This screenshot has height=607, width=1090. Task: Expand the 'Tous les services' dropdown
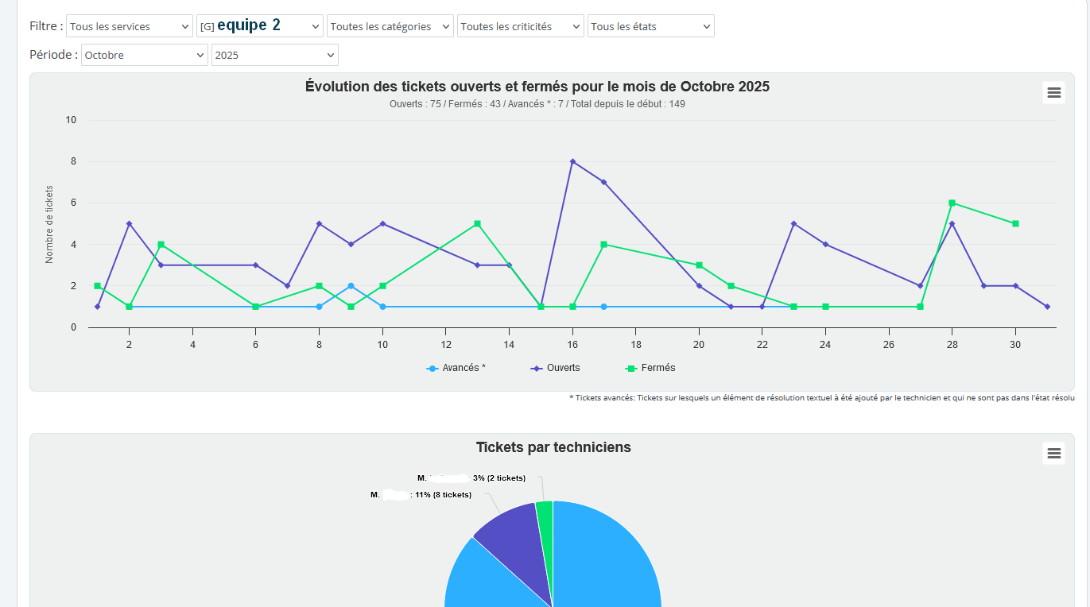[129, 26]
